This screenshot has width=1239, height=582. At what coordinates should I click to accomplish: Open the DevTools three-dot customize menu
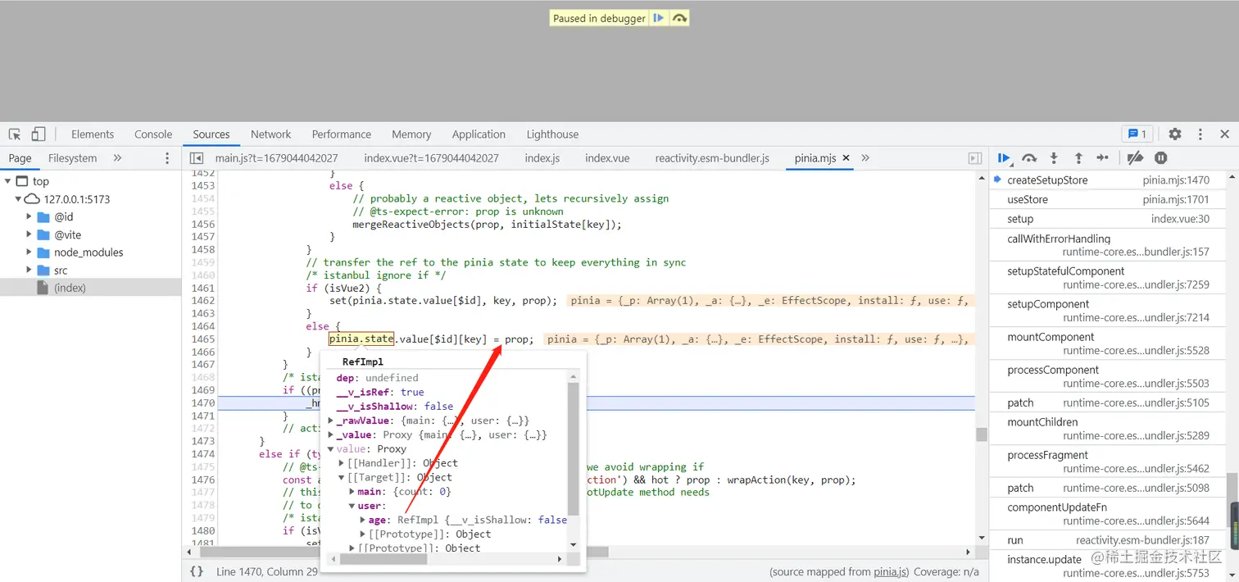(1200, 134)
